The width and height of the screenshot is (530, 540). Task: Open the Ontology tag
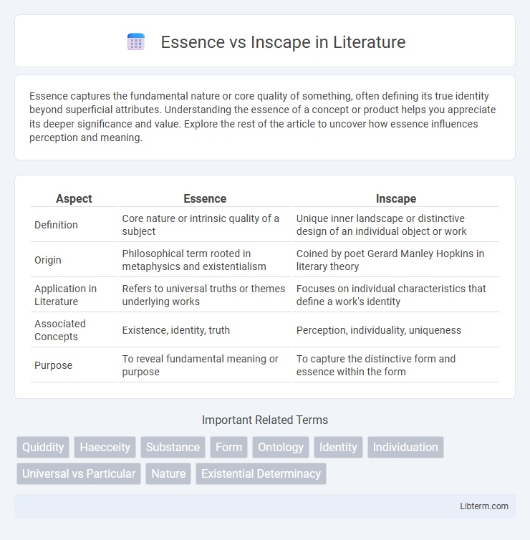[x=281, y=447]
